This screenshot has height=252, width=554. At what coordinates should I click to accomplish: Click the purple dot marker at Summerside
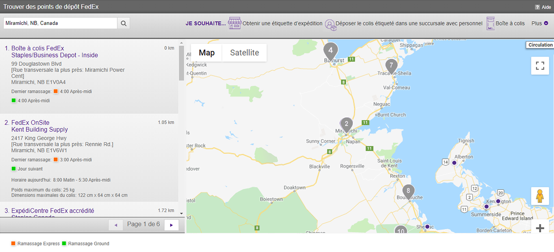(x=486, y=206)
